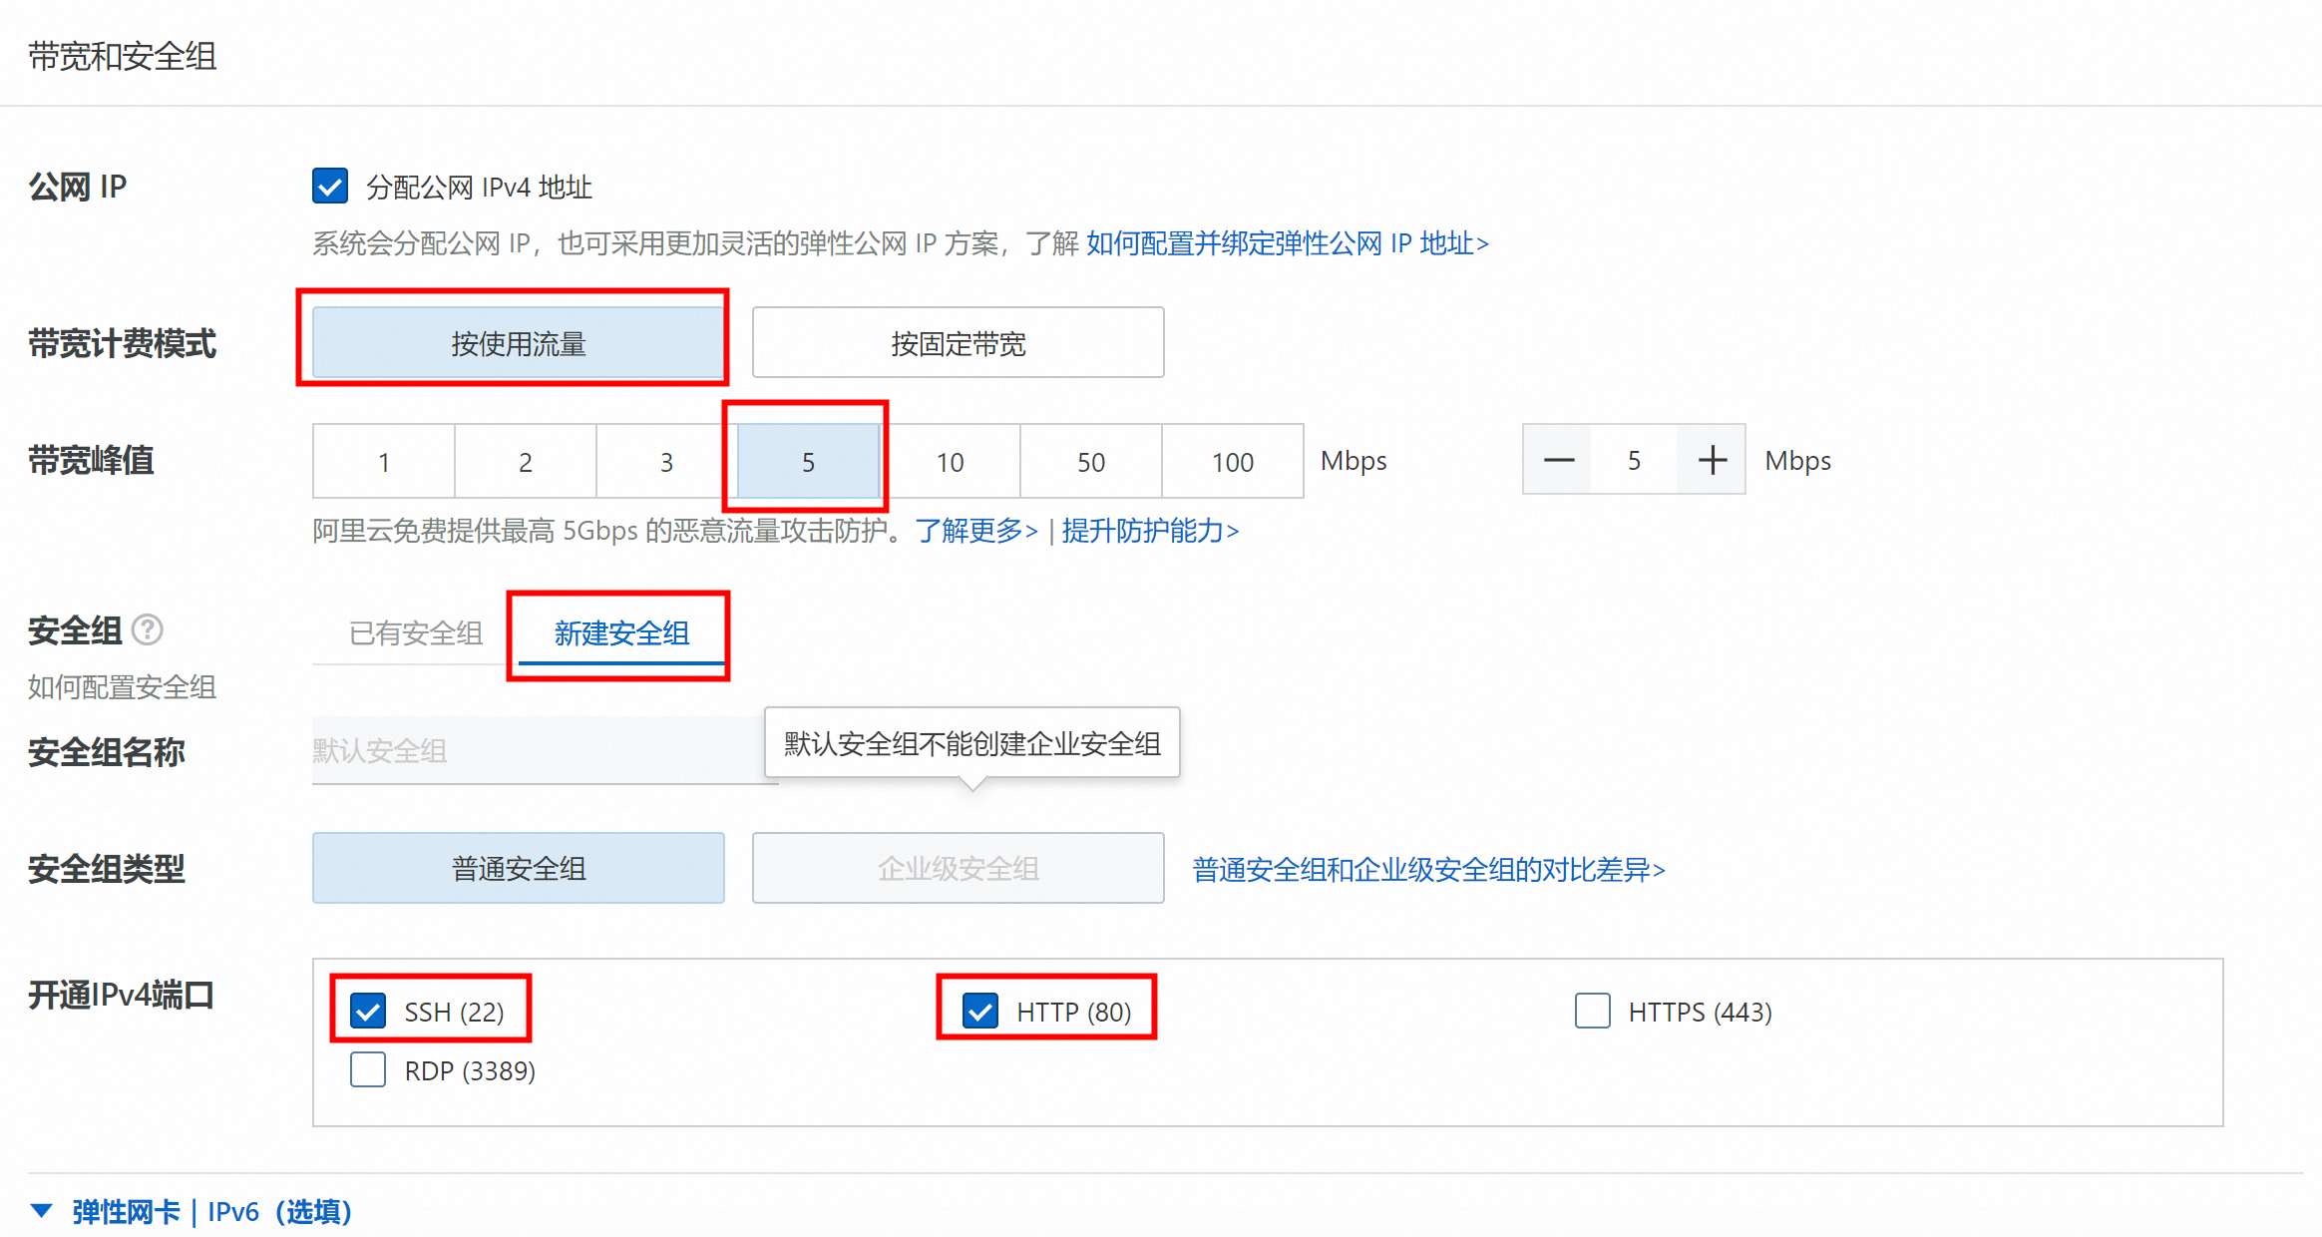Enable the HTTPS (443) port checkbox
This screenshot has height=1237, width=2322.
pyautogui.click(x=1592, y=1011)
